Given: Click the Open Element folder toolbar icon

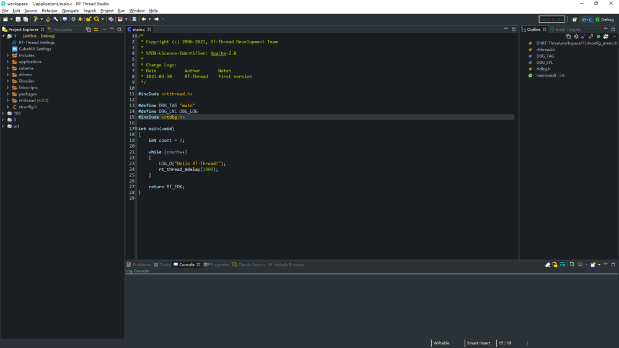Looking at the screenshot, I should [x=89, y=19].
